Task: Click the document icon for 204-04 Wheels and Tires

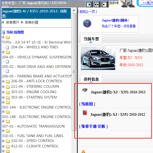Action: tap(7, 47)
